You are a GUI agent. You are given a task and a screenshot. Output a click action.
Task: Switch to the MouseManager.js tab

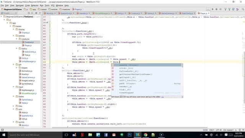tap(102, 13)
